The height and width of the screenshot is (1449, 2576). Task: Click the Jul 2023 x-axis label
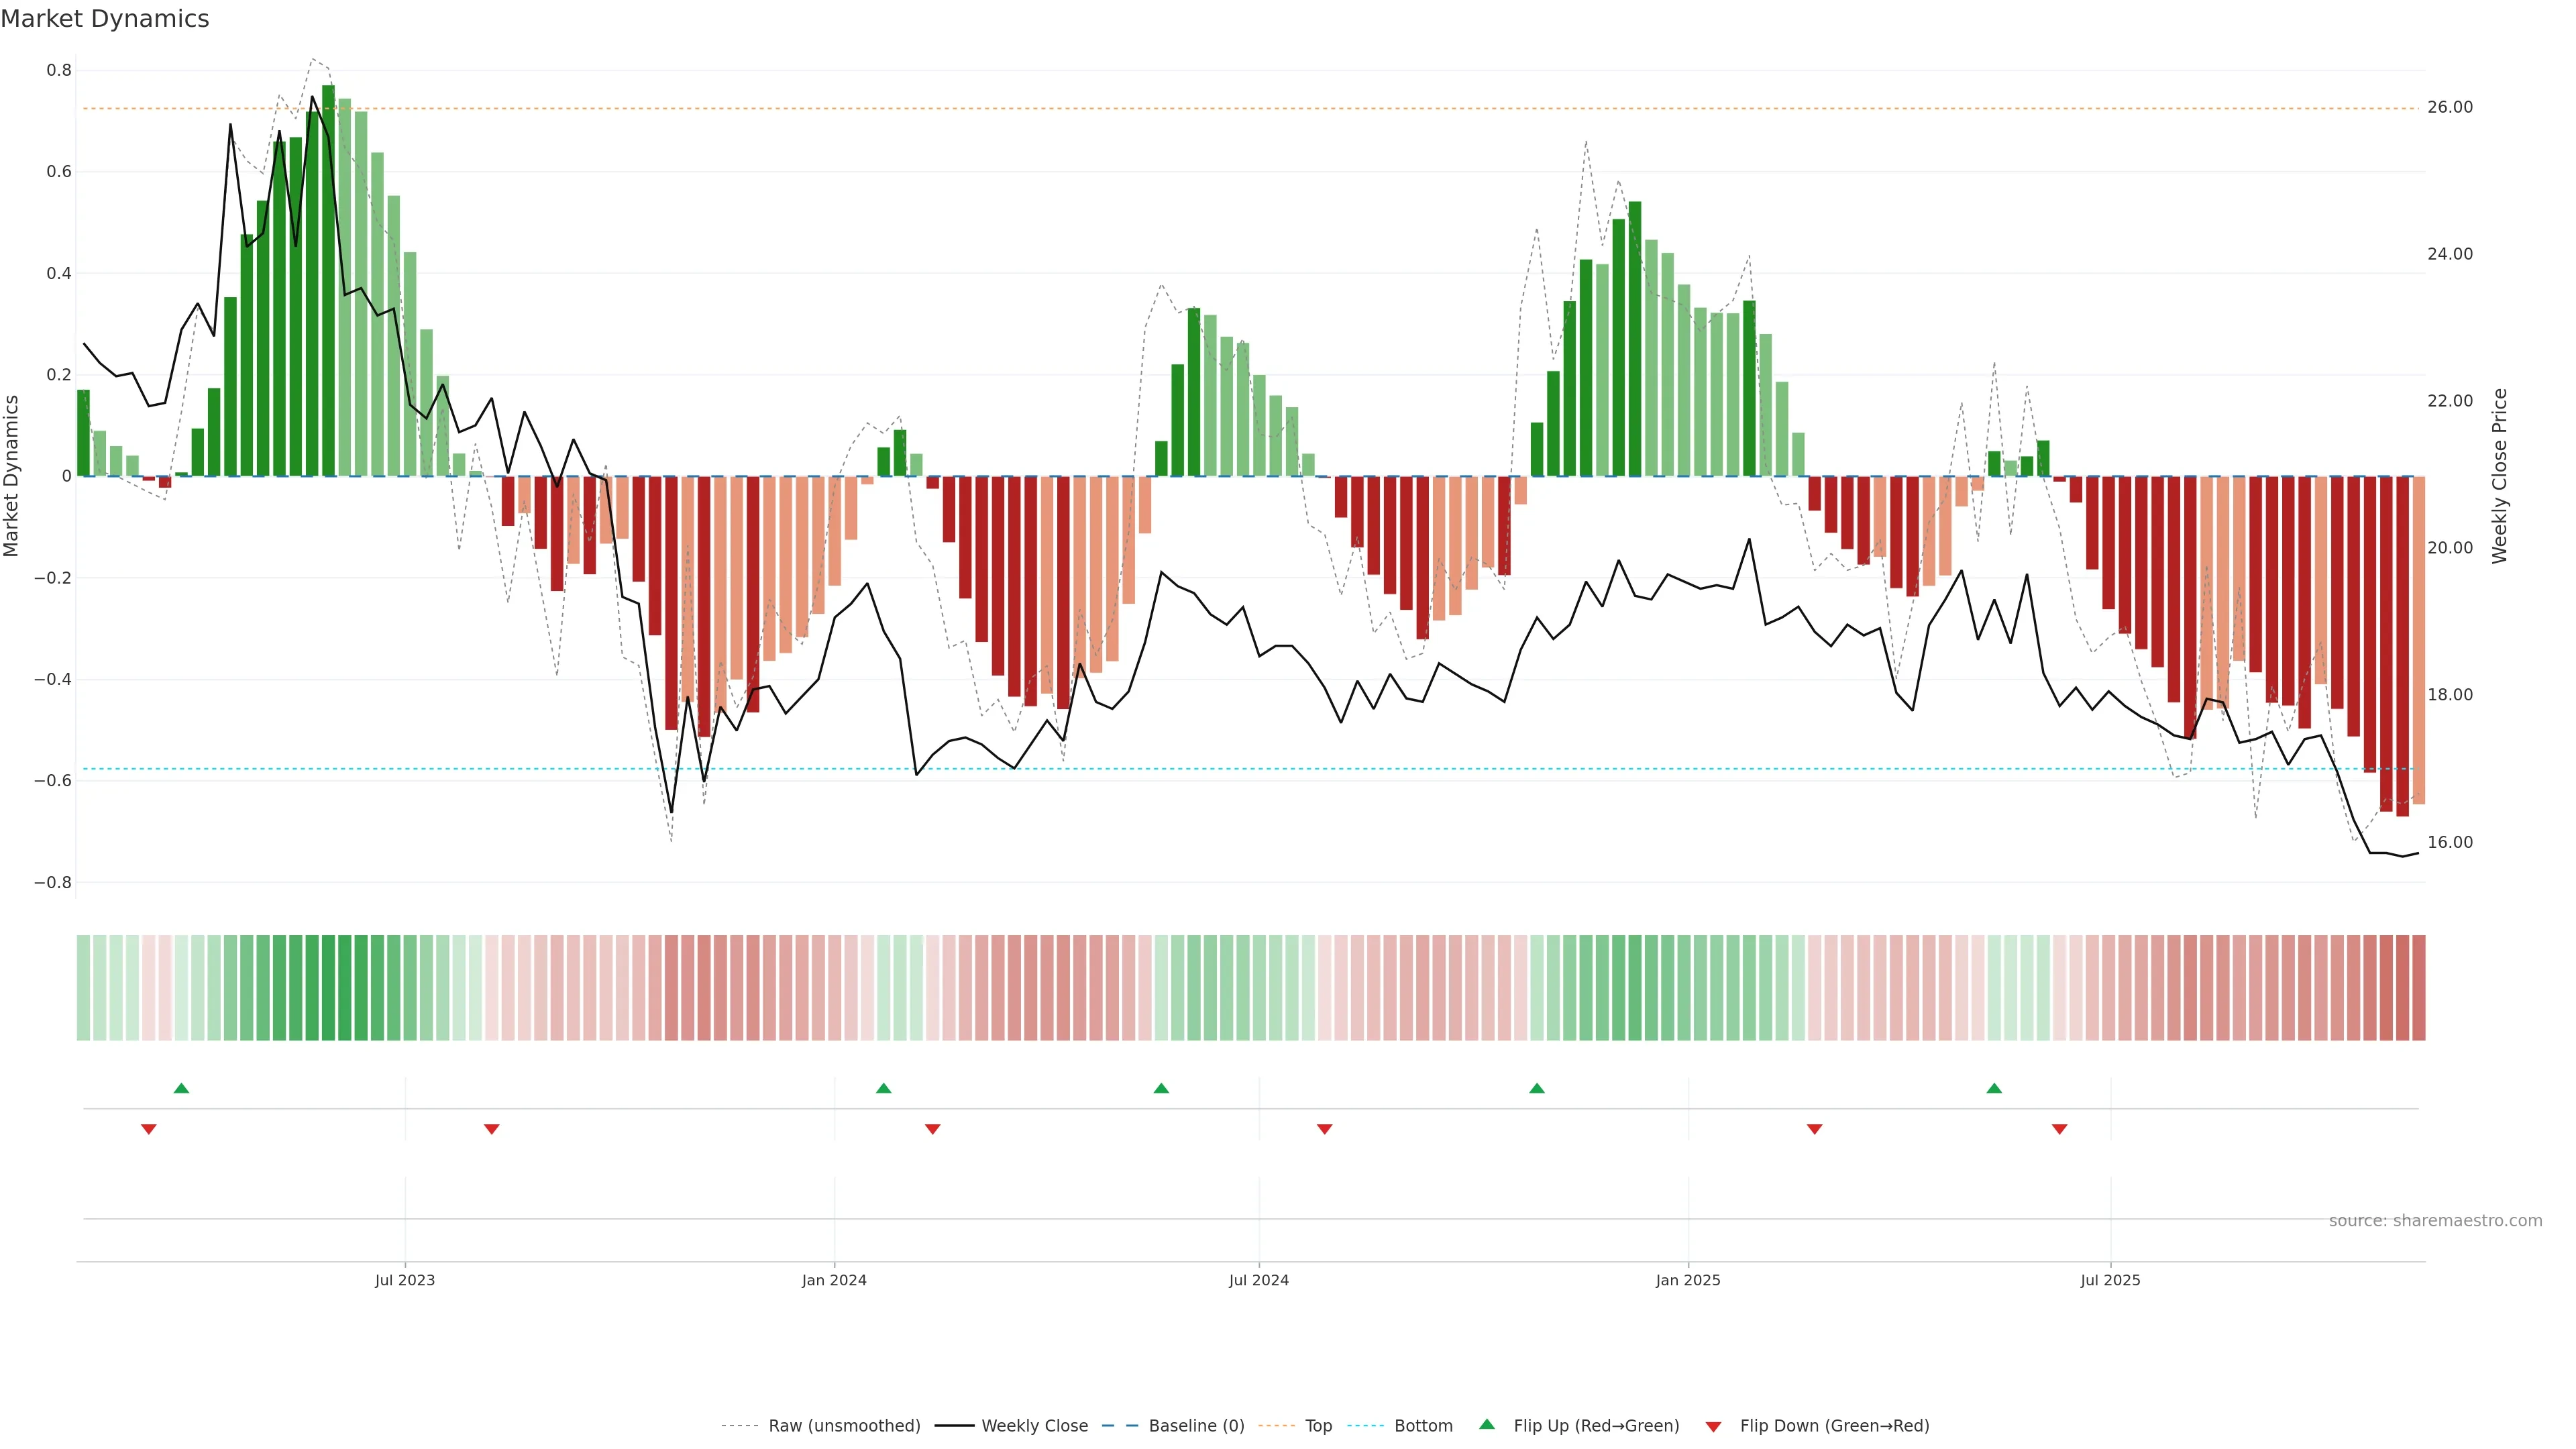[x=405, y=1280]
